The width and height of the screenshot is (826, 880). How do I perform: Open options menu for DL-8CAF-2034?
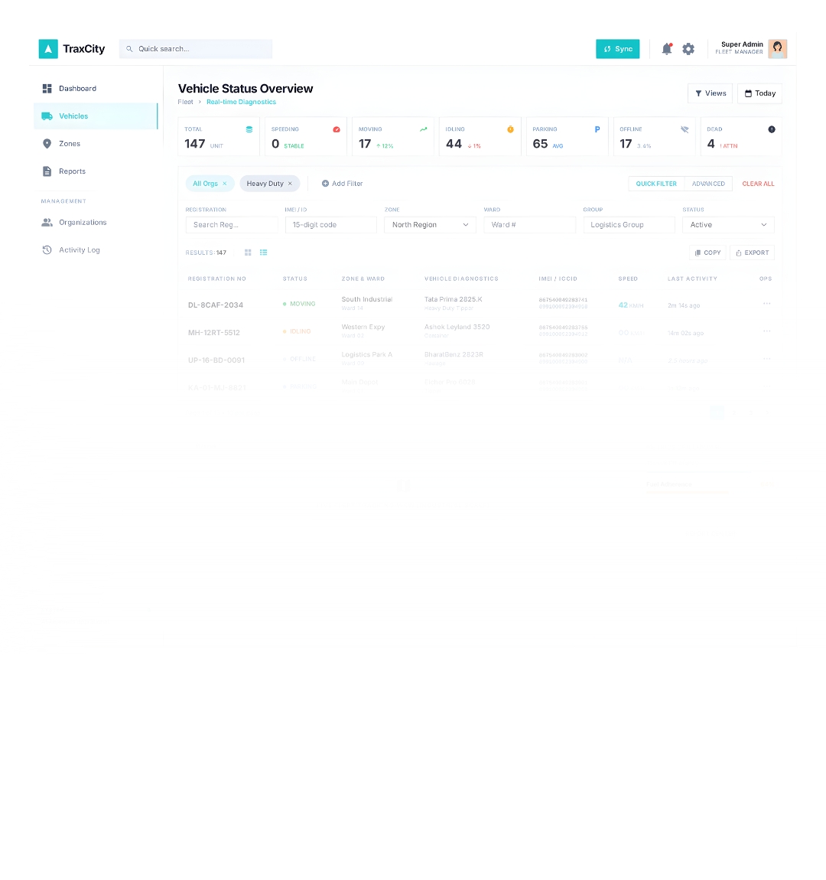point(766,304)
